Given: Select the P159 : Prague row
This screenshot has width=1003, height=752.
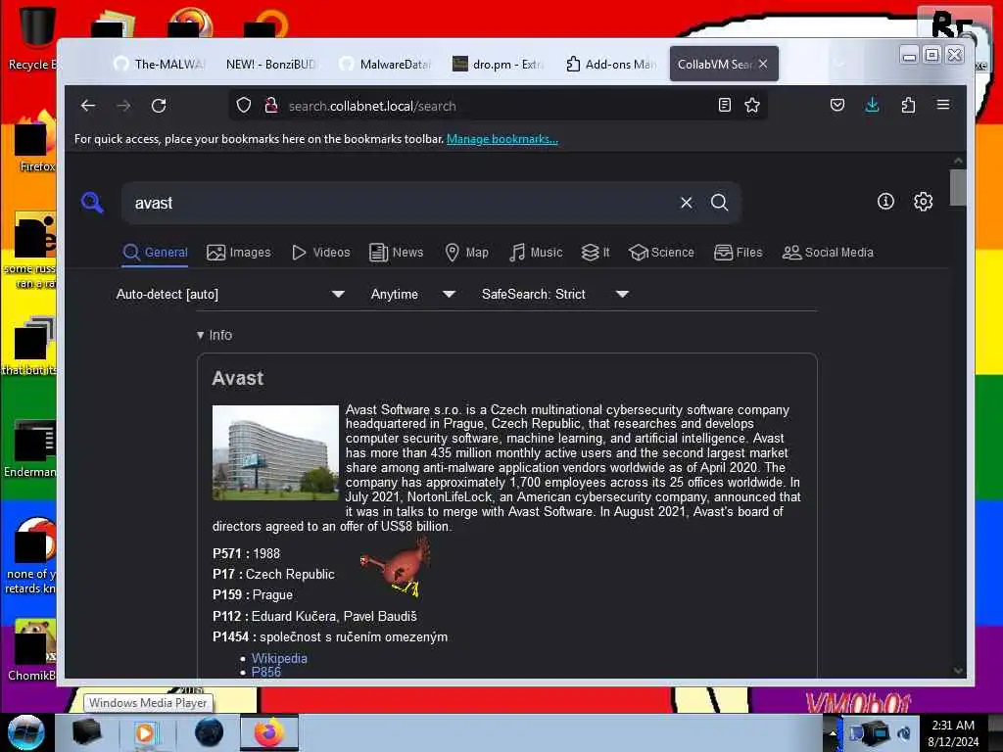Looking at the screenshot, I should (253, 594).
